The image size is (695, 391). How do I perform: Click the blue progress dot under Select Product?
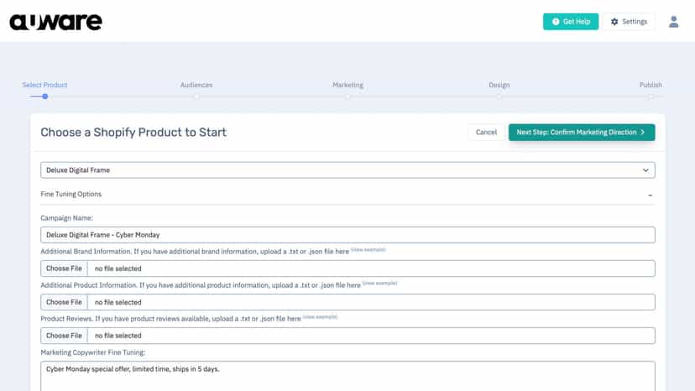(45, 96)
